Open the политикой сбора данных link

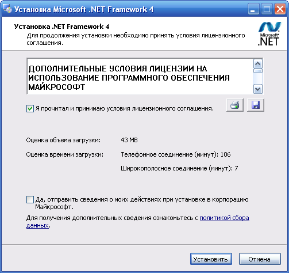[224, 218]
